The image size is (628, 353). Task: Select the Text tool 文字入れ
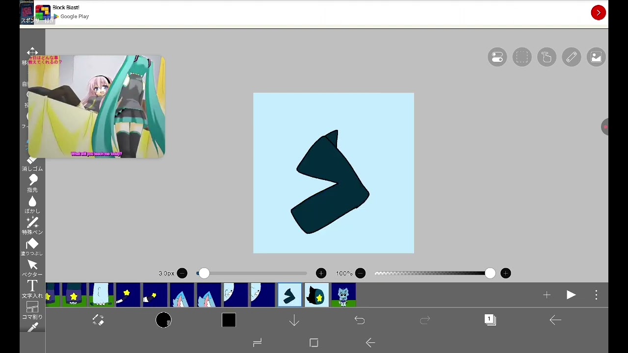(x=32, y=289)
